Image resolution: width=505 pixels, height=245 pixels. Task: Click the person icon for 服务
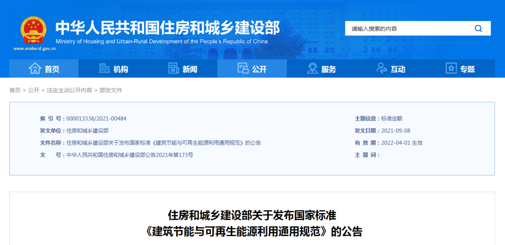[312, 69]
